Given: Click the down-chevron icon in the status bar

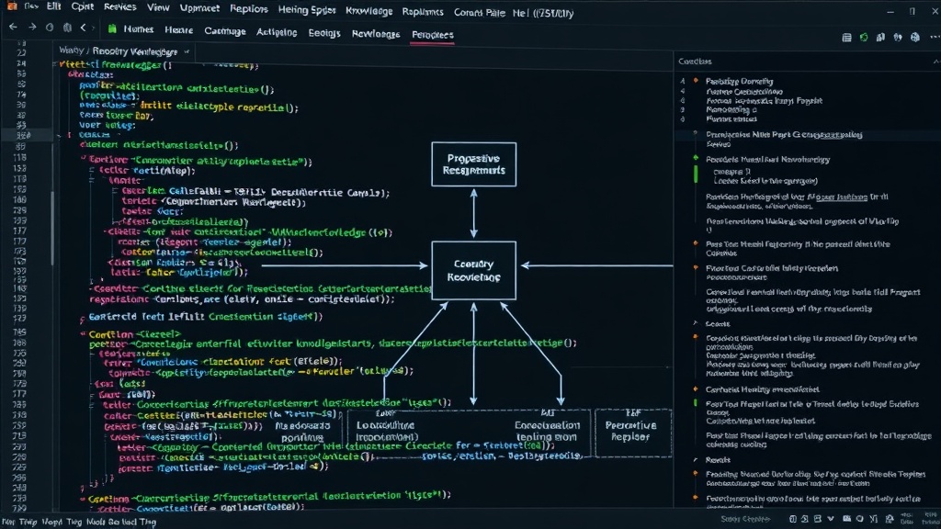Looking at the screenshot, I should pyautogui.click(x=831, y=519).
